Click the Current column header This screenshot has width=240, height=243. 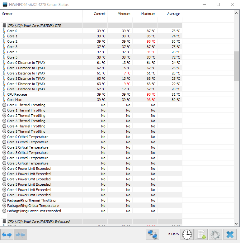(x=95, y=14)
